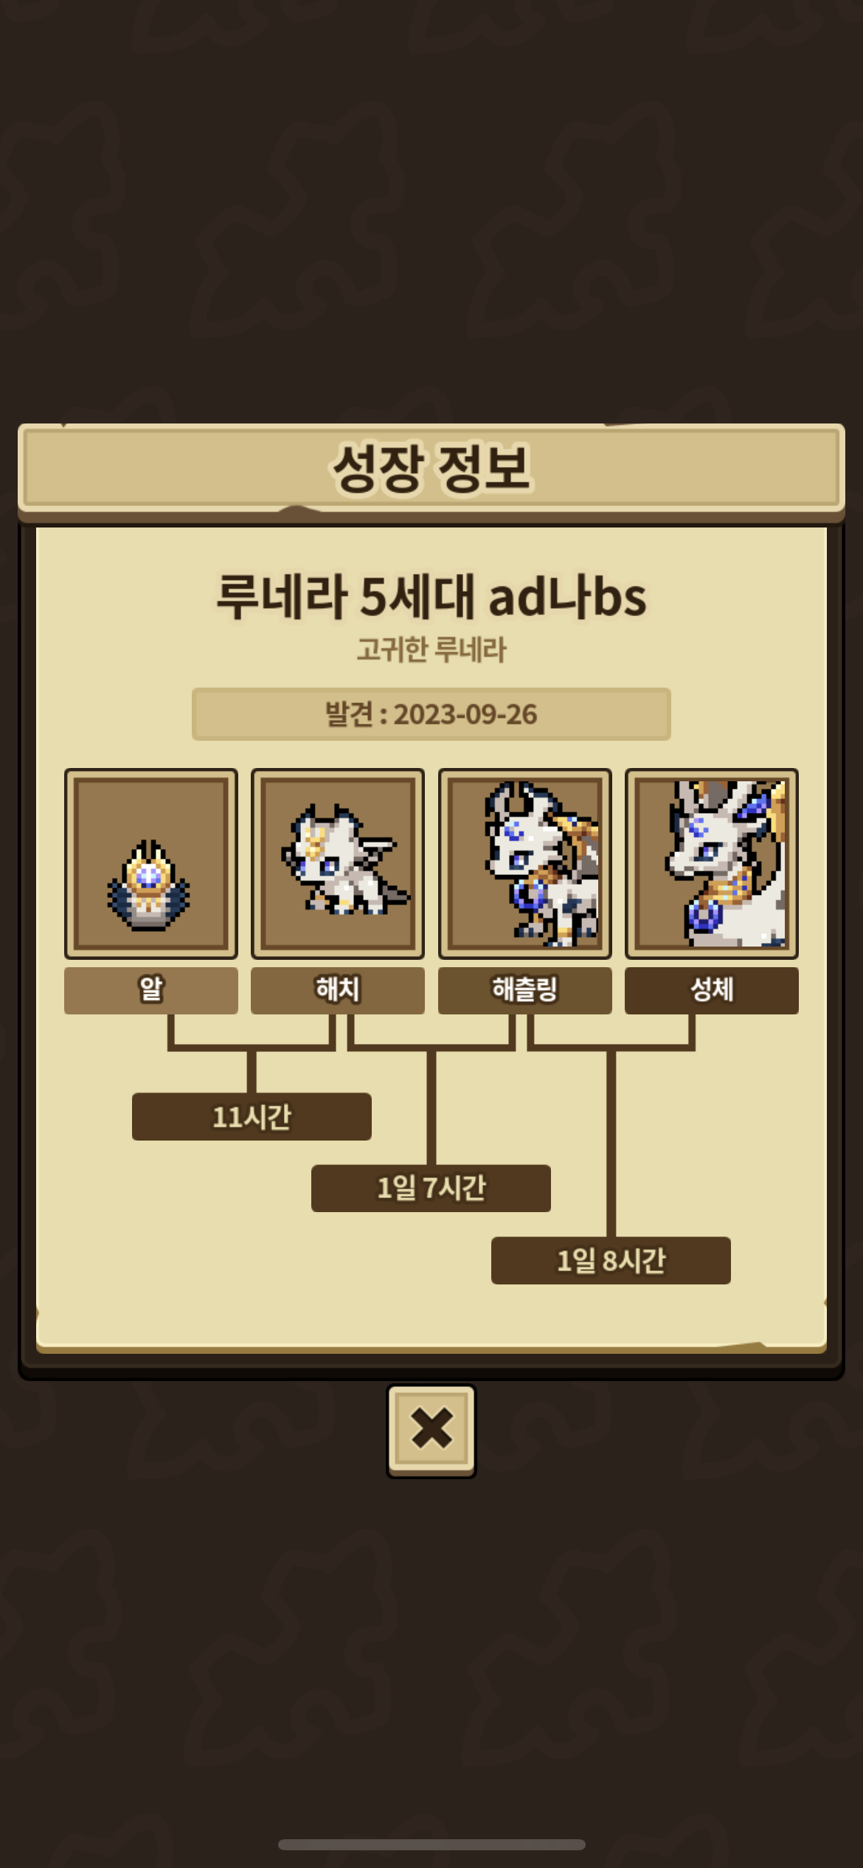Select the hatch stage dragon sprite
This screenshot has width=863, height=1868.
[x=338, y=863]
